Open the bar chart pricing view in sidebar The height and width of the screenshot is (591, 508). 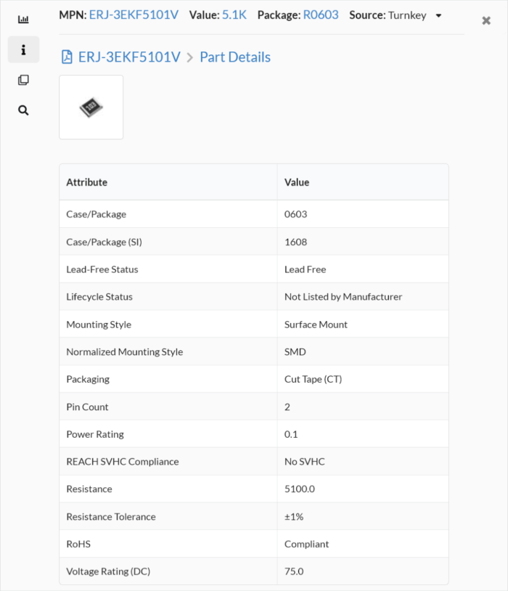click(23, 20)
